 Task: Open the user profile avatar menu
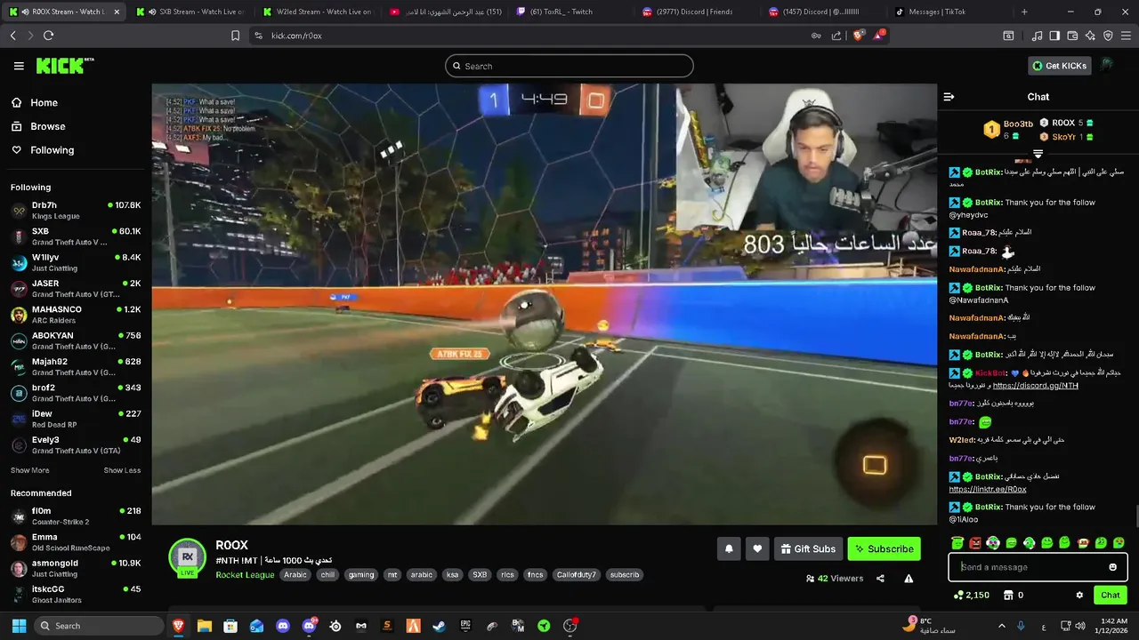[x=1107, y=66]
